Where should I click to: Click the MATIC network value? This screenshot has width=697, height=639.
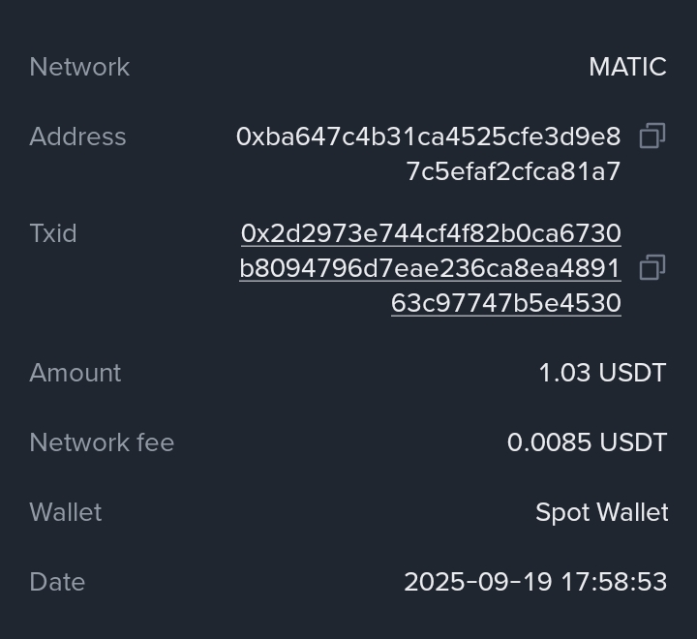click(627, 67)
